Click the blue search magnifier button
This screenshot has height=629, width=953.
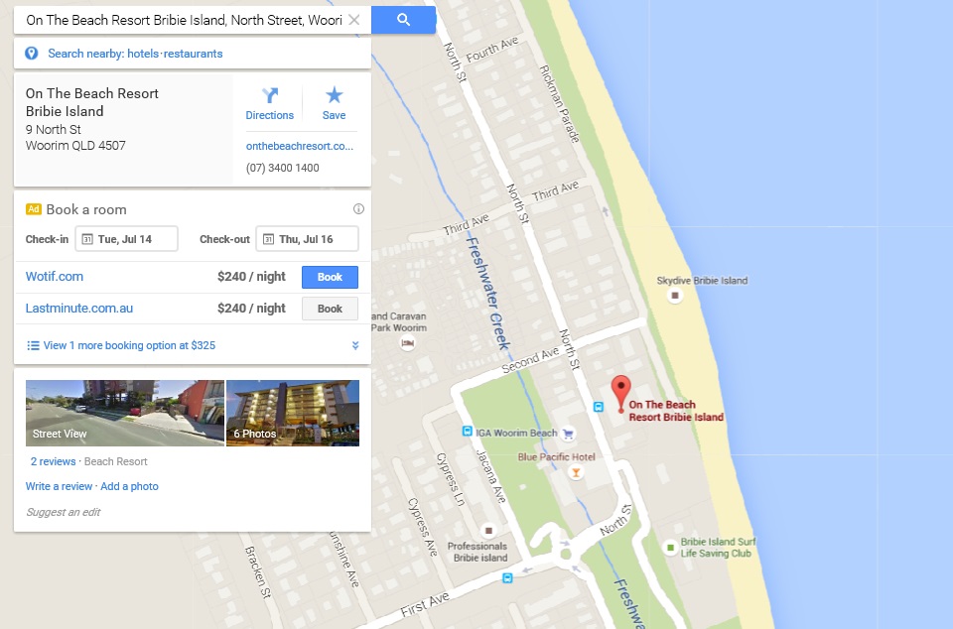404,20
